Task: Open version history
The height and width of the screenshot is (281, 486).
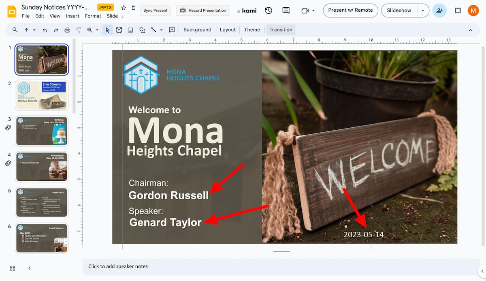Action: (268, 11)
